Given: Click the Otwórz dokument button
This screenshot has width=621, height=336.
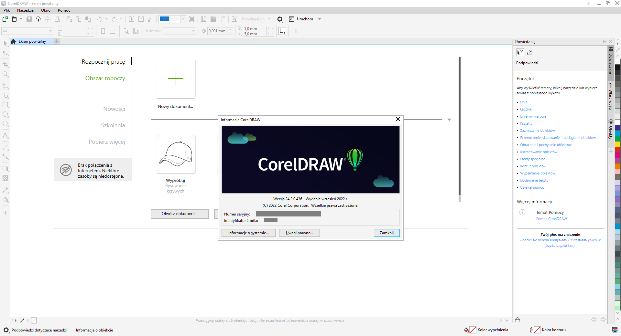Looking at the screenshot, I should click(180, 214).
